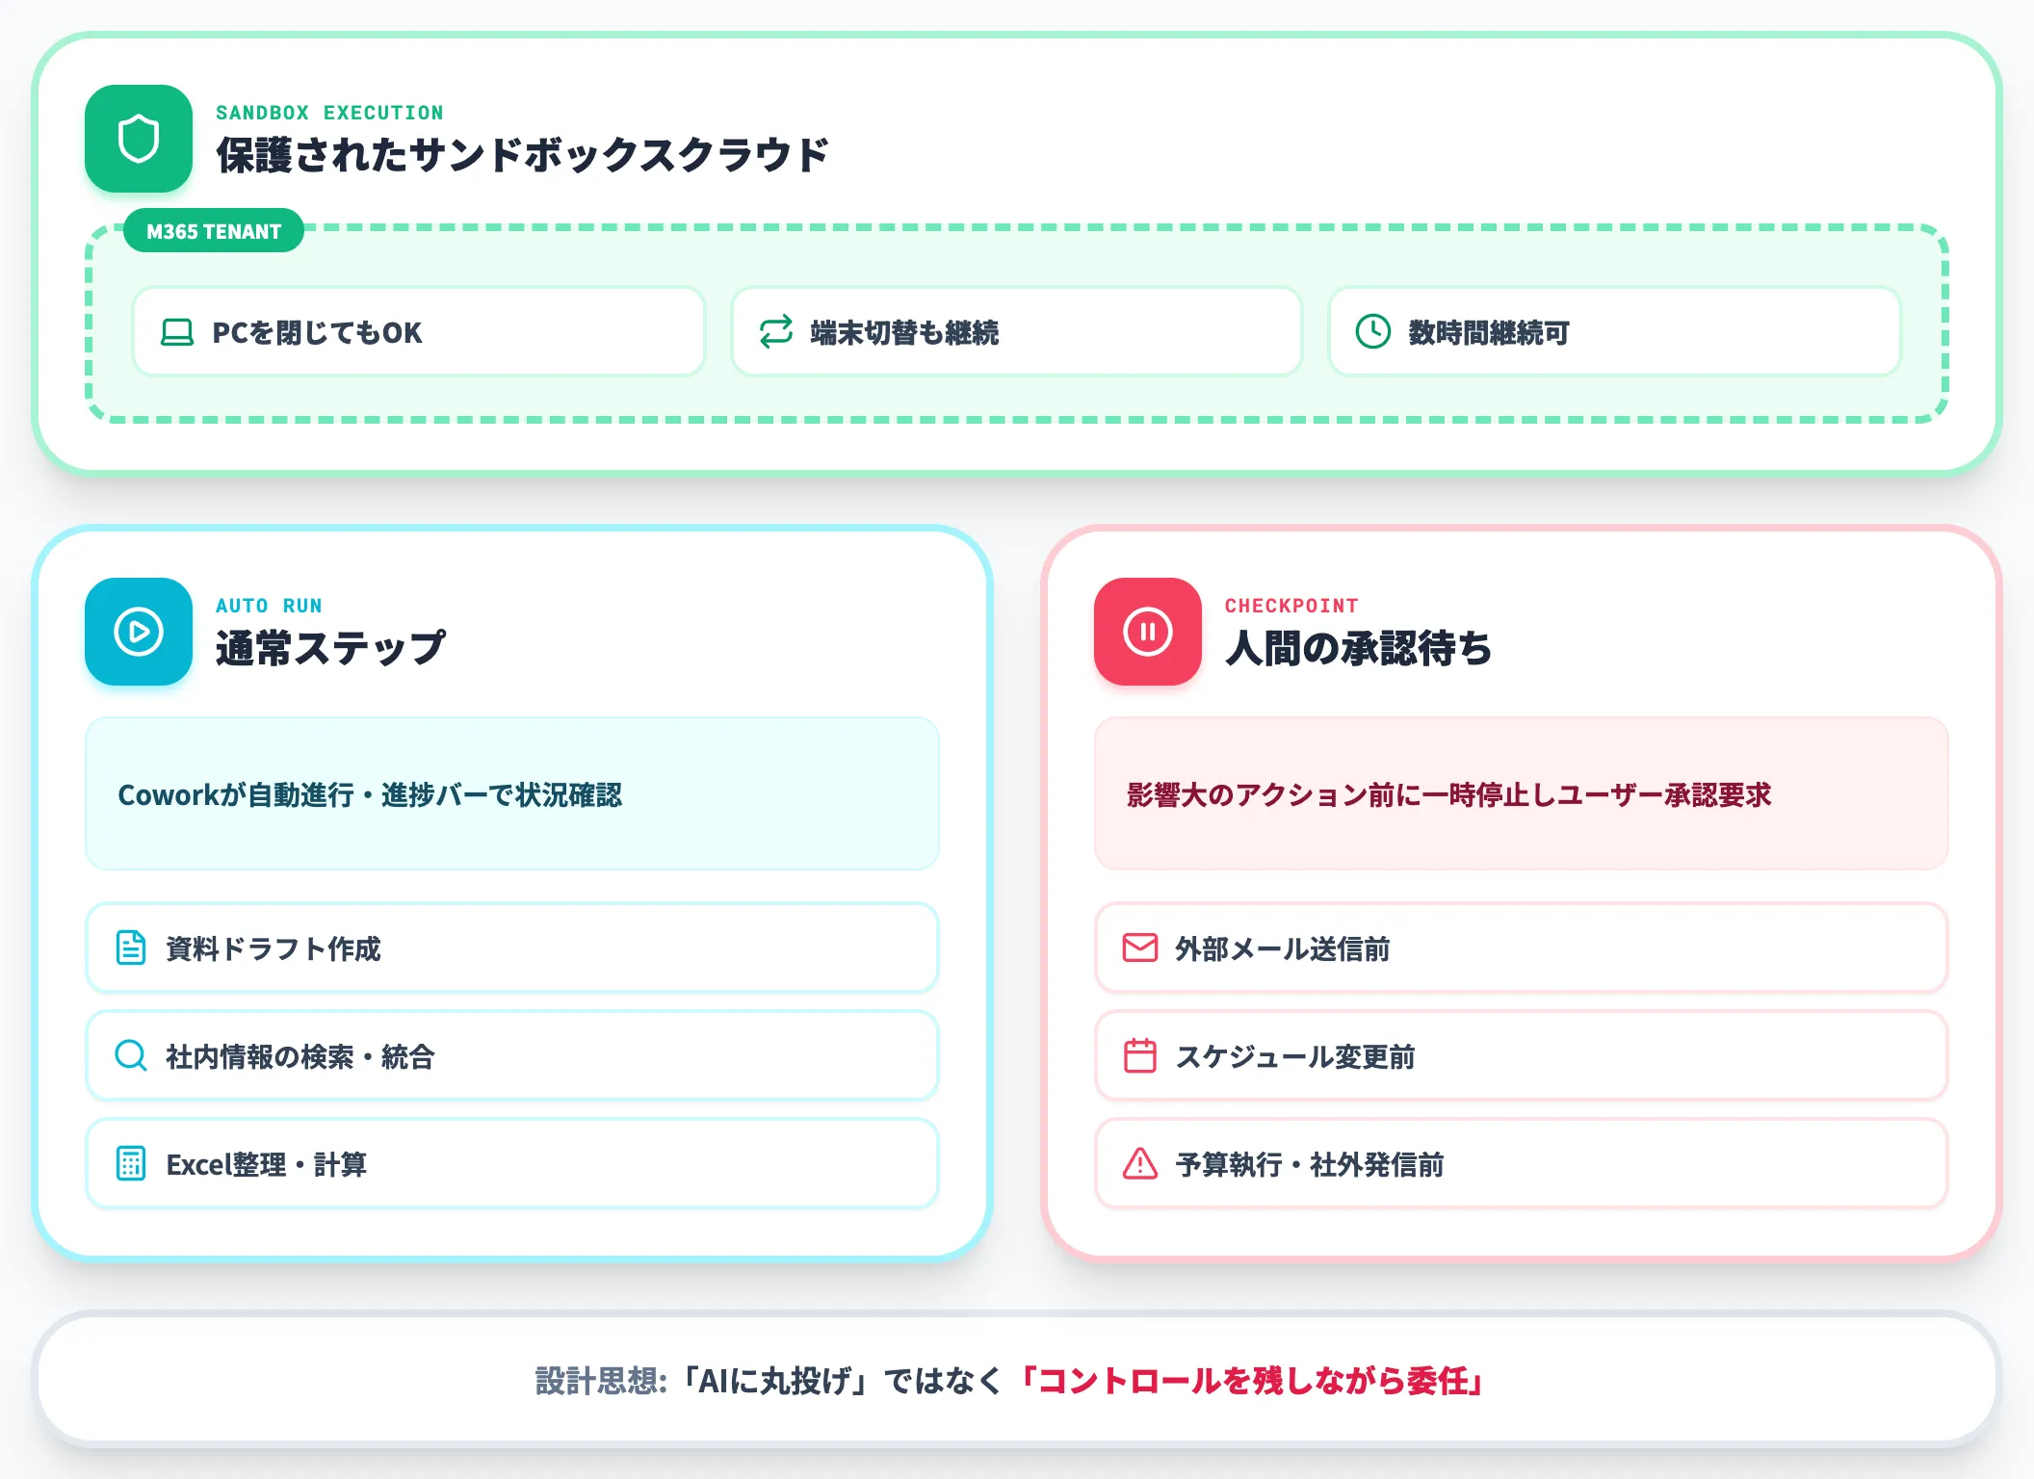Click the 保護されたサンドボックスクラウド heading
2034x1479 pixels.
click(x=522, y=155)
